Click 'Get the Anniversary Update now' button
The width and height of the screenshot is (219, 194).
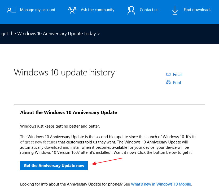pos(54,165)
